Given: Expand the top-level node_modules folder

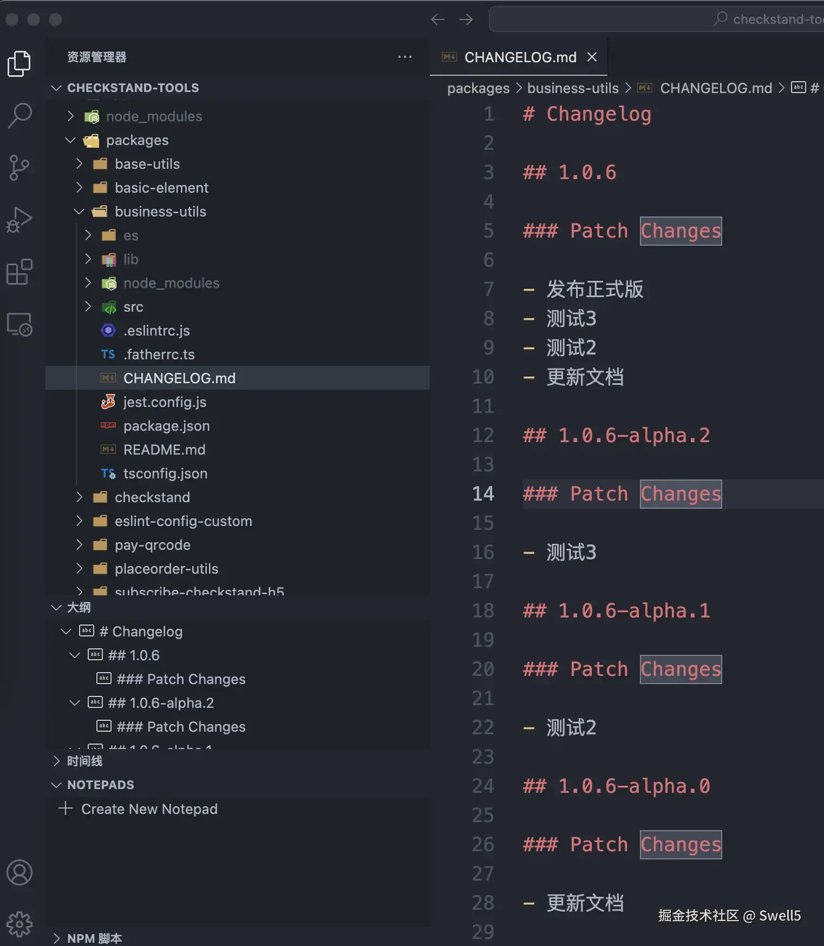Looking at the screenshot, I should [70, 116].
